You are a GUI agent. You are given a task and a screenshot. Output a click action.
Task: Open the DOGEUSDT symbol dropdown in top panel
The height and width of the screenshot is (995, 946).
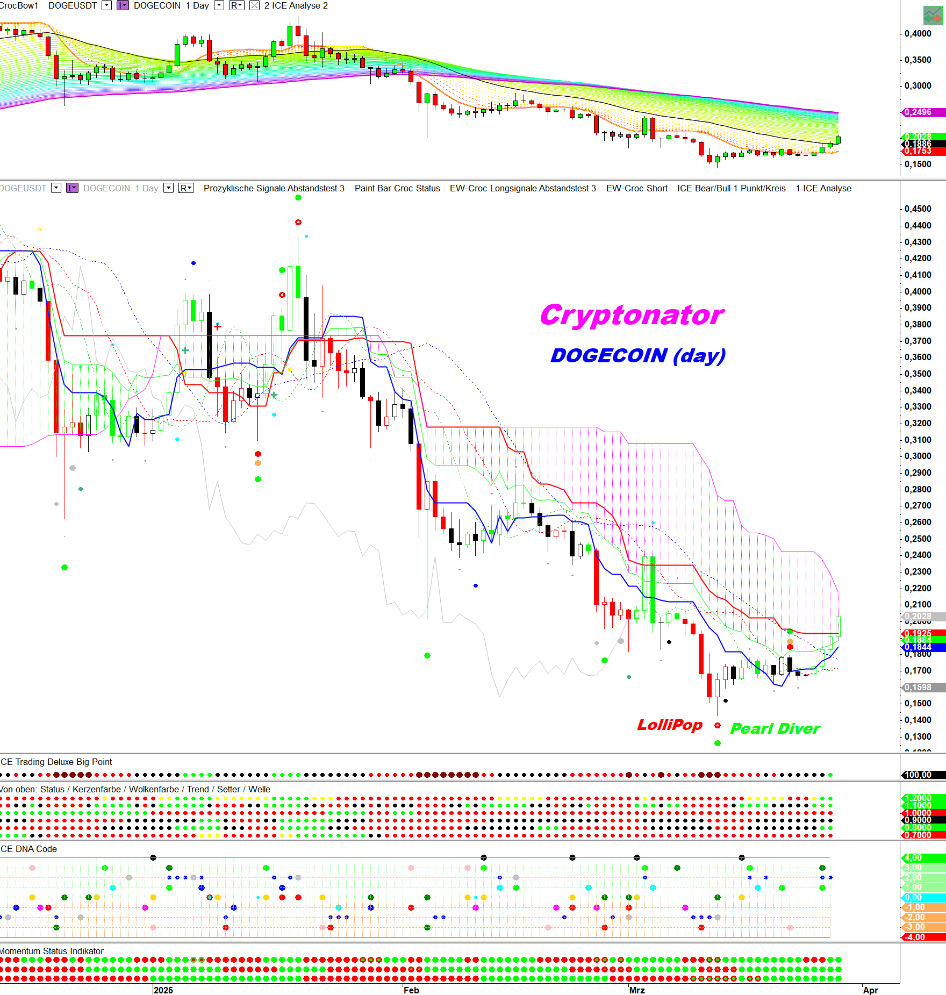coord(106,5)
